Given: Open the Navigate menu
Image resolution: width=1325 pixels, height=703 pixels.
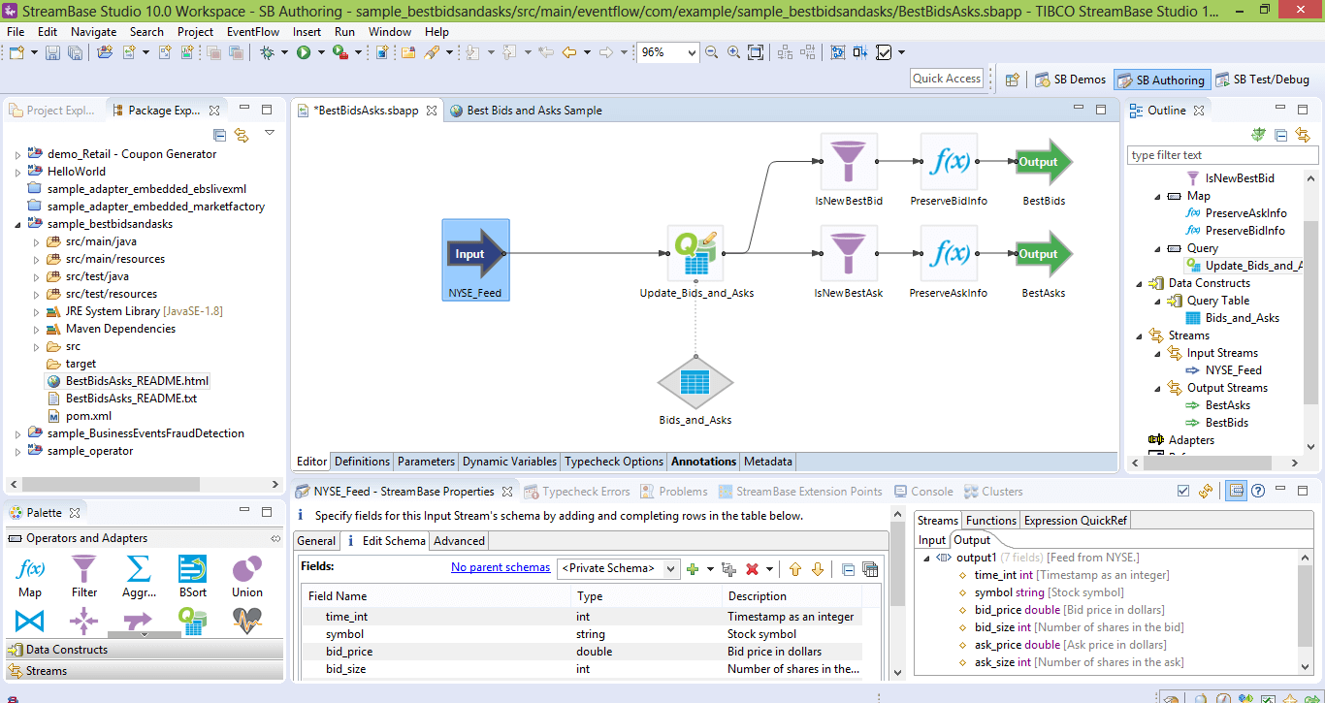Looking at the screenshot, I should point(93,31).
